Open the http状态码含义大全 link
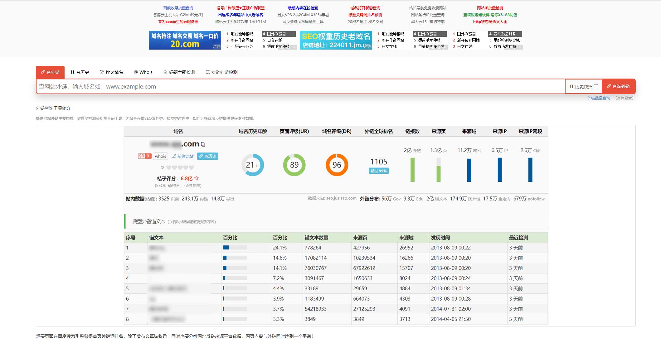 click(x=490, y=22)
